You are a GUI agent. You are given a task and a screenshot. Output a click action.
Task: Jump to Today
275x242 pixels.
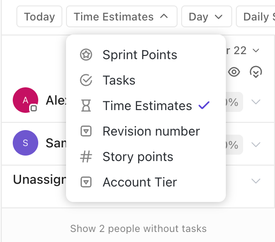(x=39, y=17)
